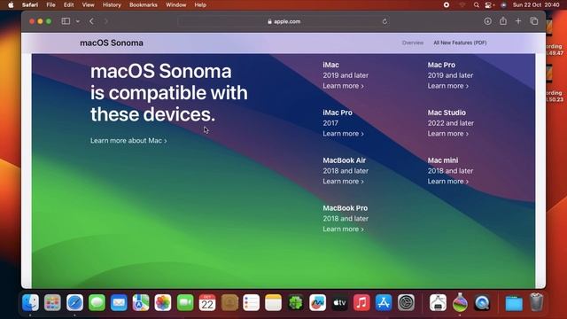Click the Mac Studio heading text
This screenshot has height=319, width=567.
coord(447,113)
